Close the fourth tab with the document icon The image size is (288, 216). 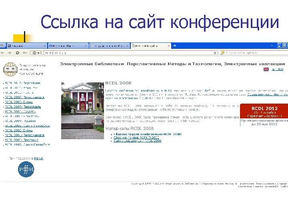click(127, 46)
